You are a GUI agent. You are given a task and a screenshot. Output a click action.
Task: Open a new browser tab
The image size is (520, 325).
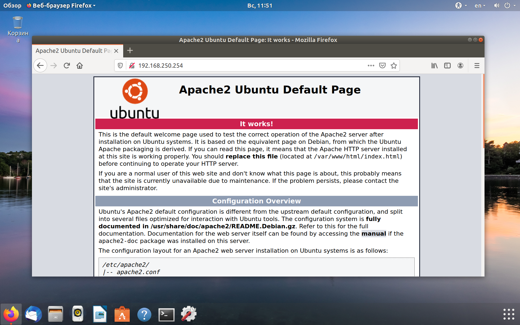[x=130, y=51]
